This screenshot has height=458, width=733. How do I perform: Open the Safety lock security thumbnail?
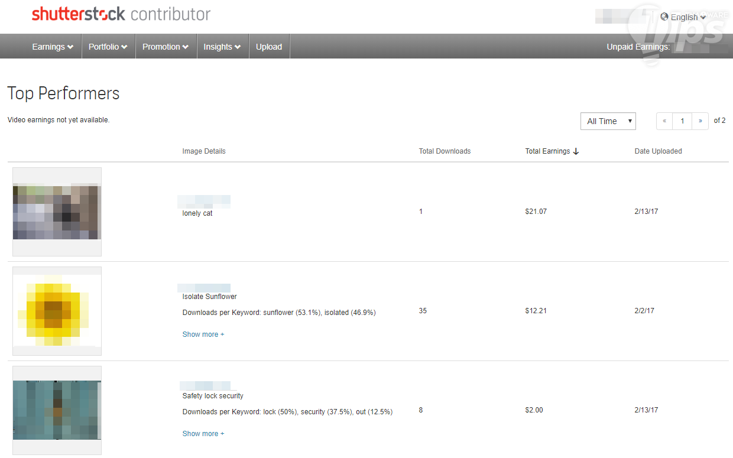pos(57,410)
